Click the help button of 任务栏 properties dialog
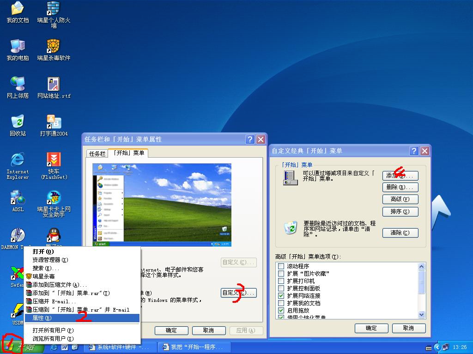 click(x=250, y=139)
